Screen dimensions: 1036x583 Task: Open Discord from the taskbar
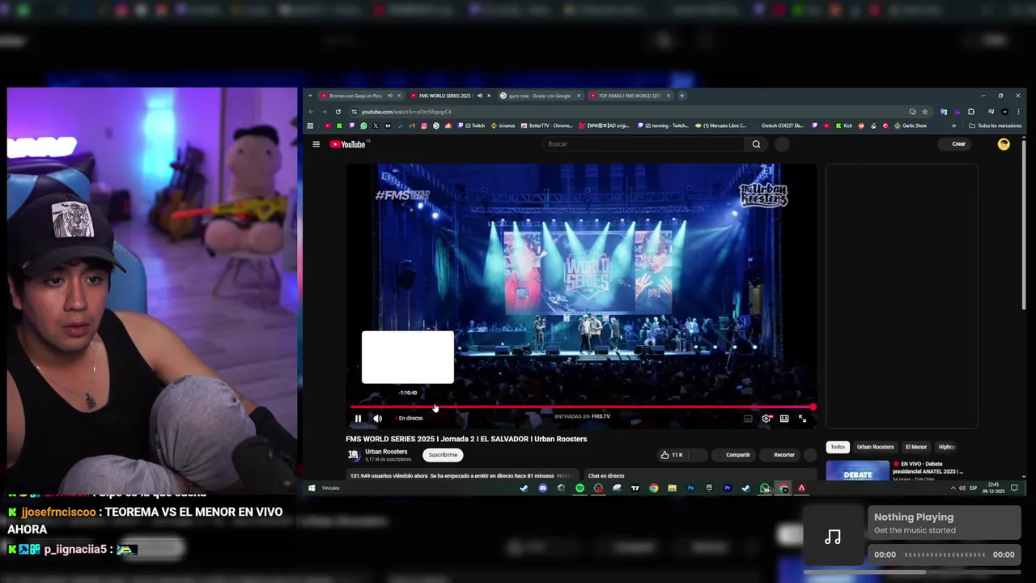542,488
